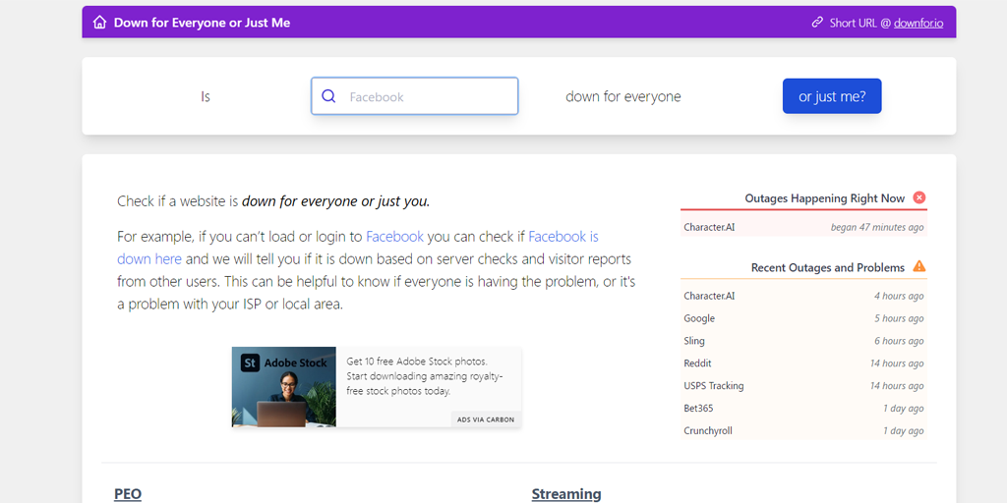
Task: Open the Reddit recent outage row
Action: [x=803, y=363]
